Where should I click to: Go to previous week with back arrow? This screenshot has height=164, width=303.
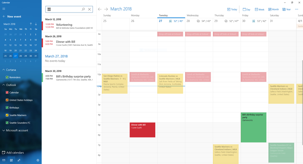[x=100, y=9]
